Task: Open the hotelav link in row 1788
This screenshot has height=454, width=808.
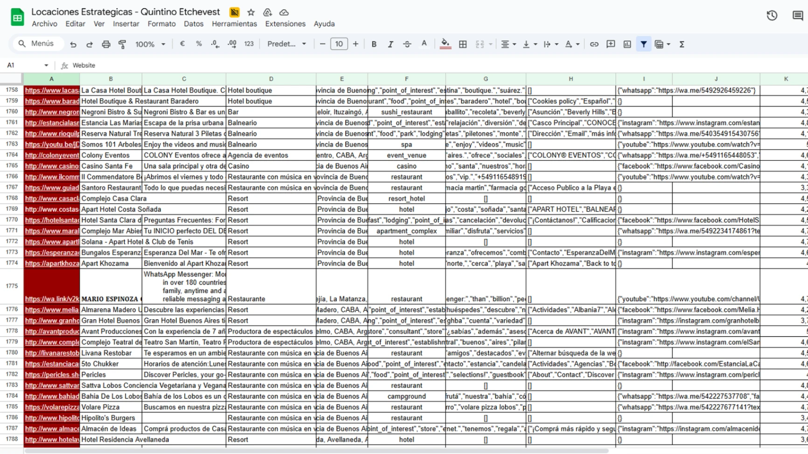Action: (52, 440)
